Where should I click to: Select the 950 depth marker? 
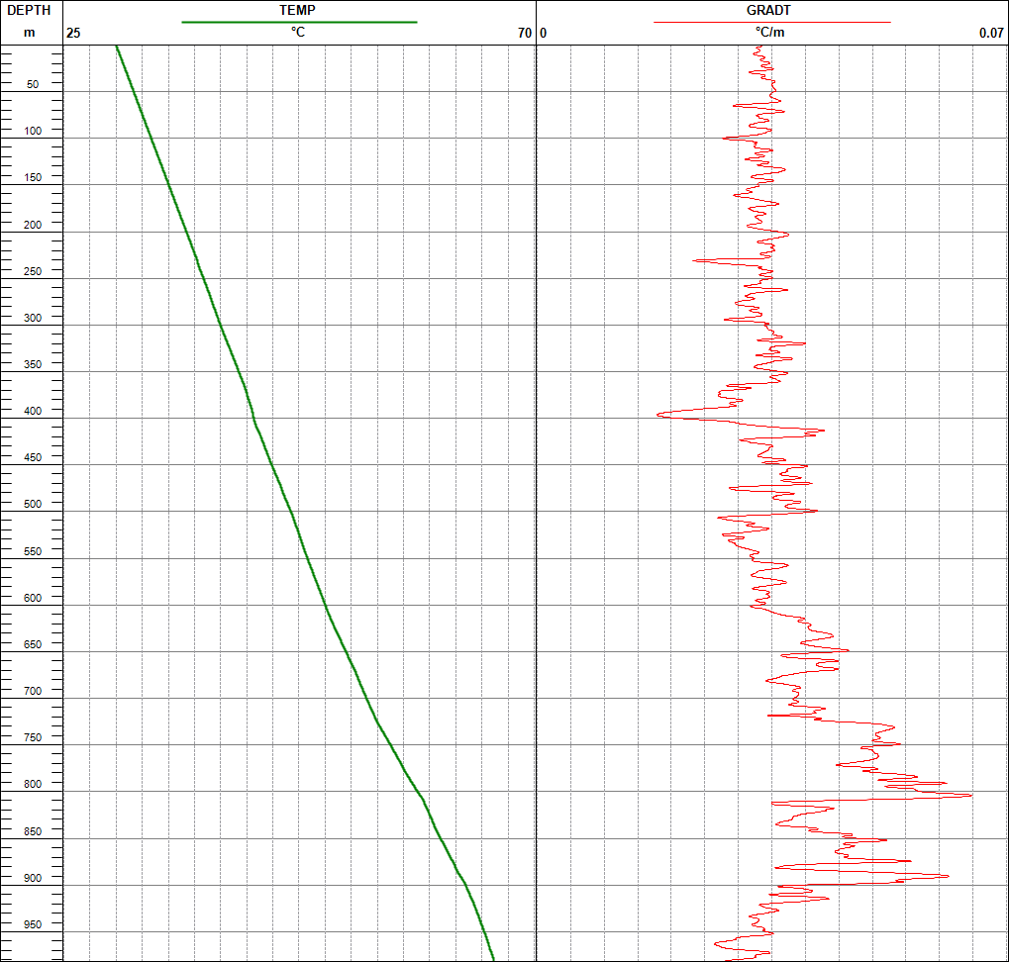click(33, 924)
